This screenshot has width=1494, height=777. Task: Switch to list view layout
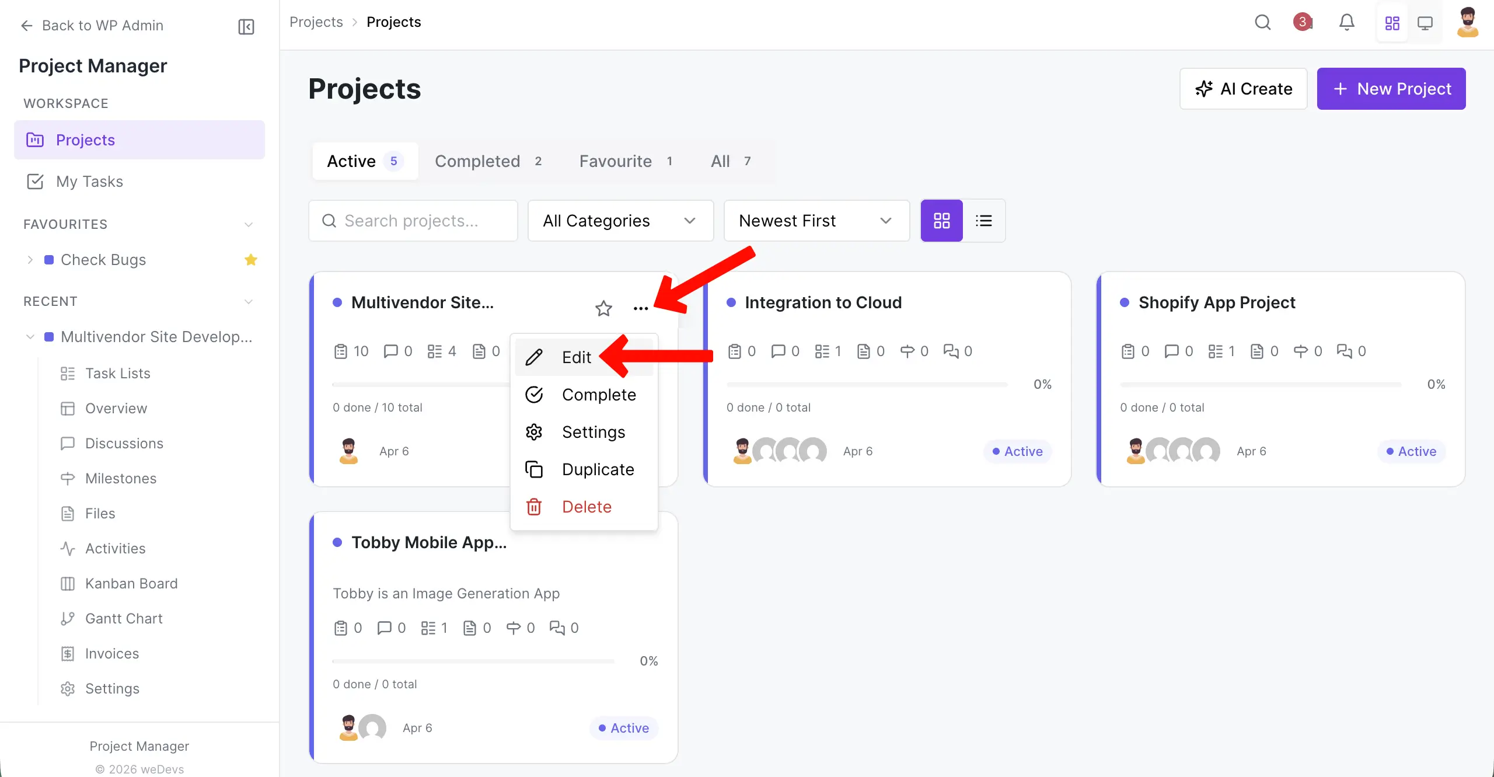[x=983, y=221]
